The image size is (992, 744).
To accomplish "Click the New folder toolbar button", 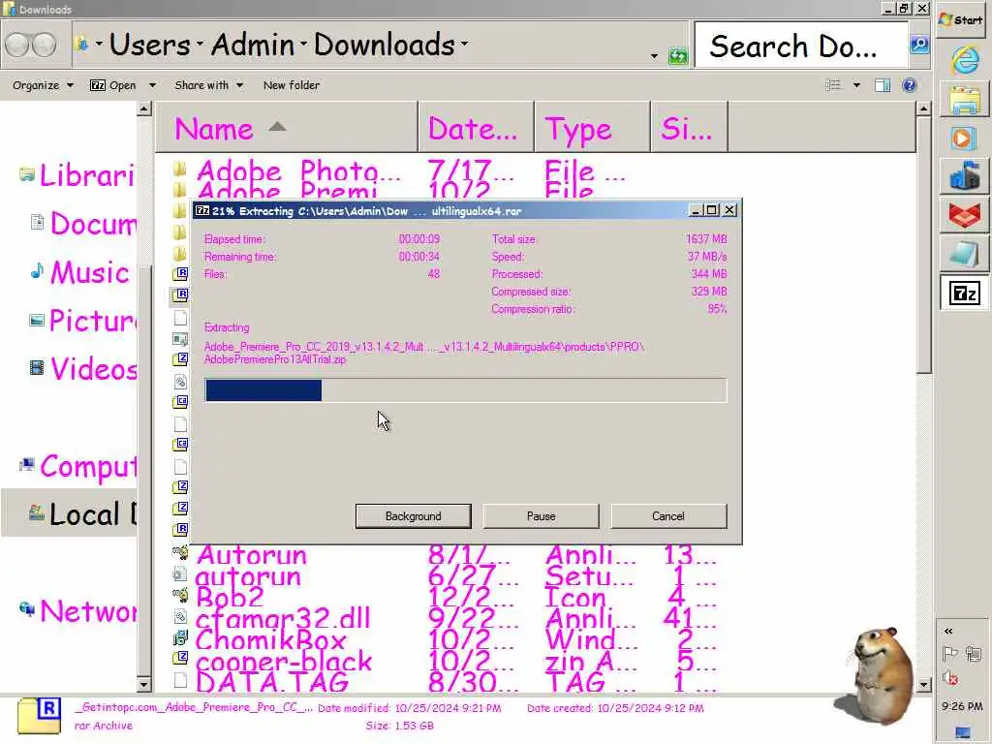I will (x=291, y=85).
